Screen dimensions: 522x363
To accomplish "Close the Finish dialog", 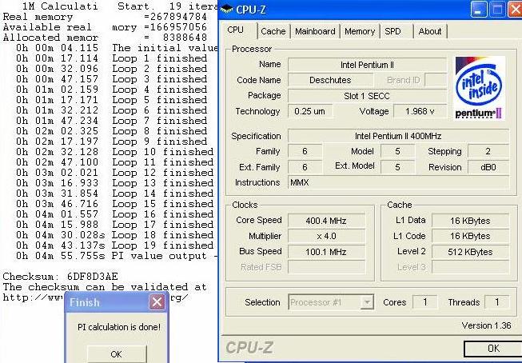I will pyautogui.click(x=157, y=302).
